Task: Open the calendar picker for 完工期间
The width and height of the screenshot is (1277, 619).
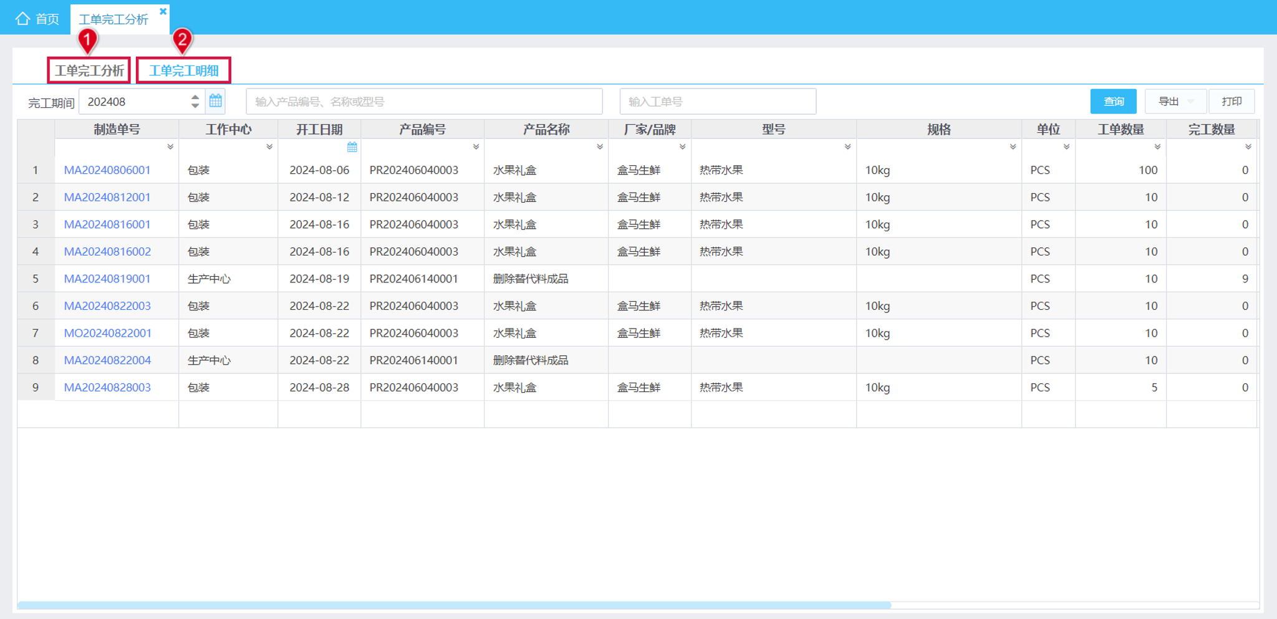Action: [x=216, y=101]
